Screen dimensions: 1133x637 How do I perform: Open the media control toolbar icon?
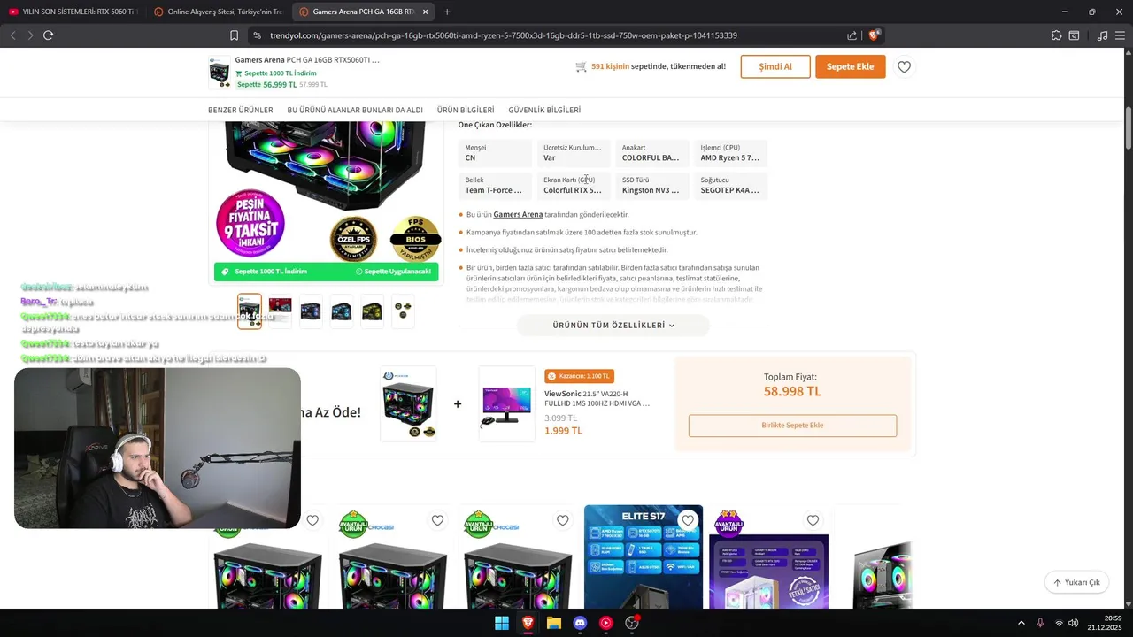(1102, 35)
